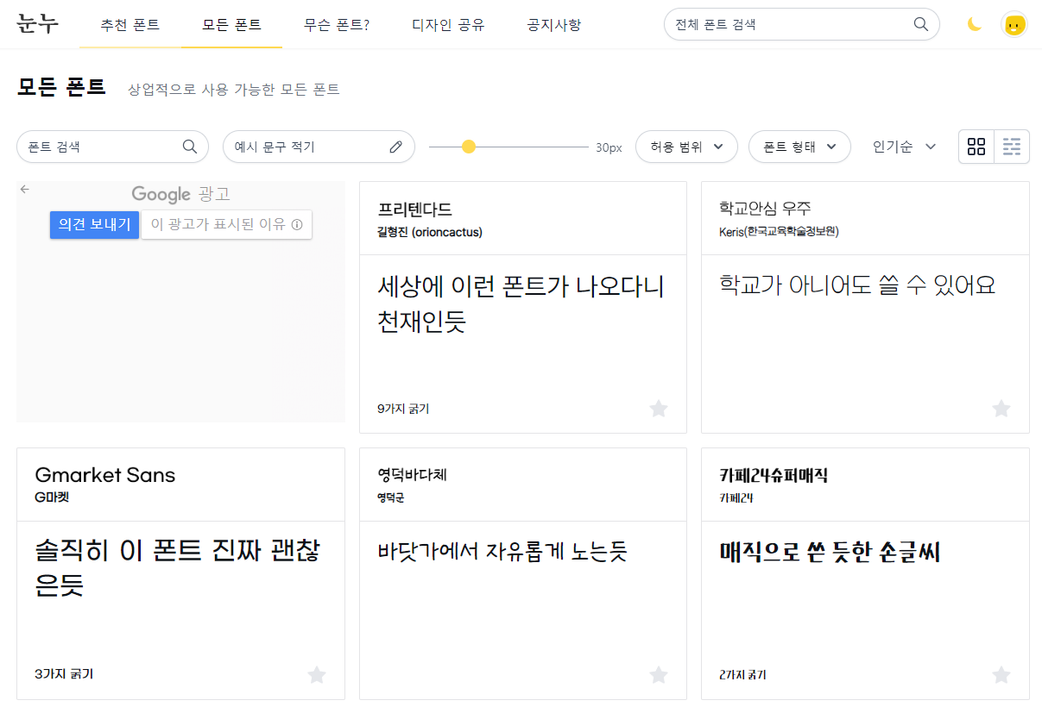Click the 카페24 author label
The image size is (1042, 713).
pos(736,497)
